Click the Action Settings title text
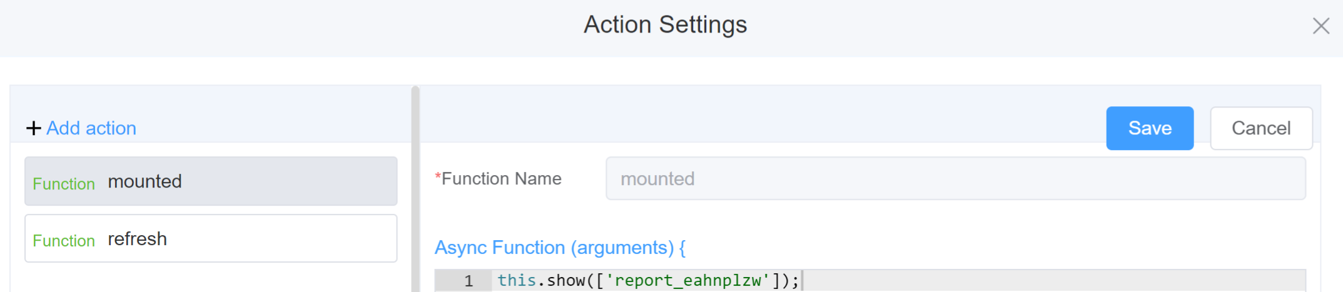The width and height of the screenshot is (1343, 292). 665,25
